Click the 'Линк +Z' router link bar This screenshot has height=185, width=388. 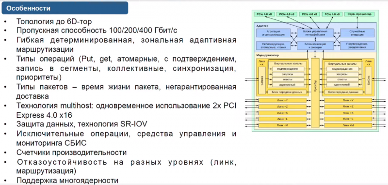point(348,107)
